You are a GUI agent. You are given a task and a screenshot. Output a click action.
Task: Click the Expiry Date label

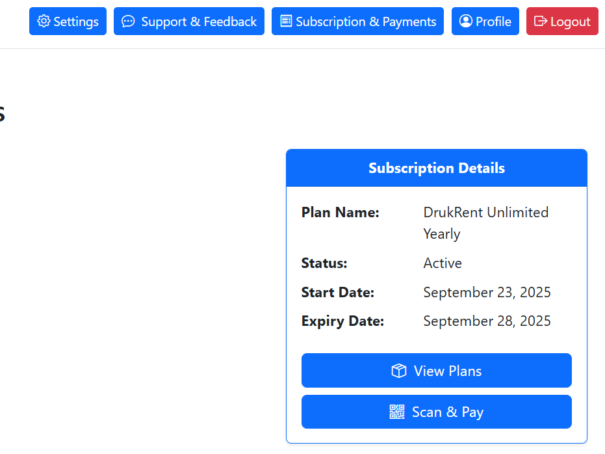(342, 321)
